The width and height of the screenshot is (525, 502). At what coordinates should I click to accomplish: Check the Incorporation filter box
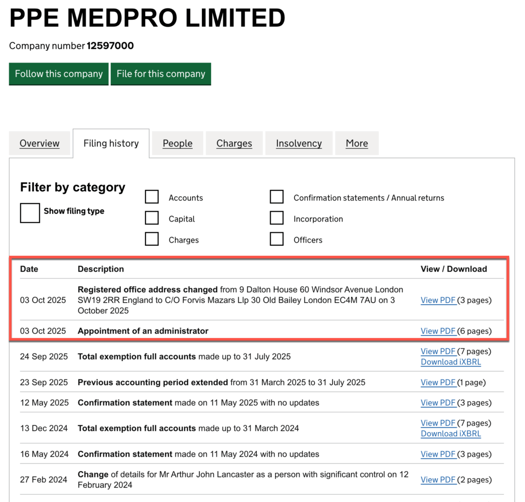point(277,217)
